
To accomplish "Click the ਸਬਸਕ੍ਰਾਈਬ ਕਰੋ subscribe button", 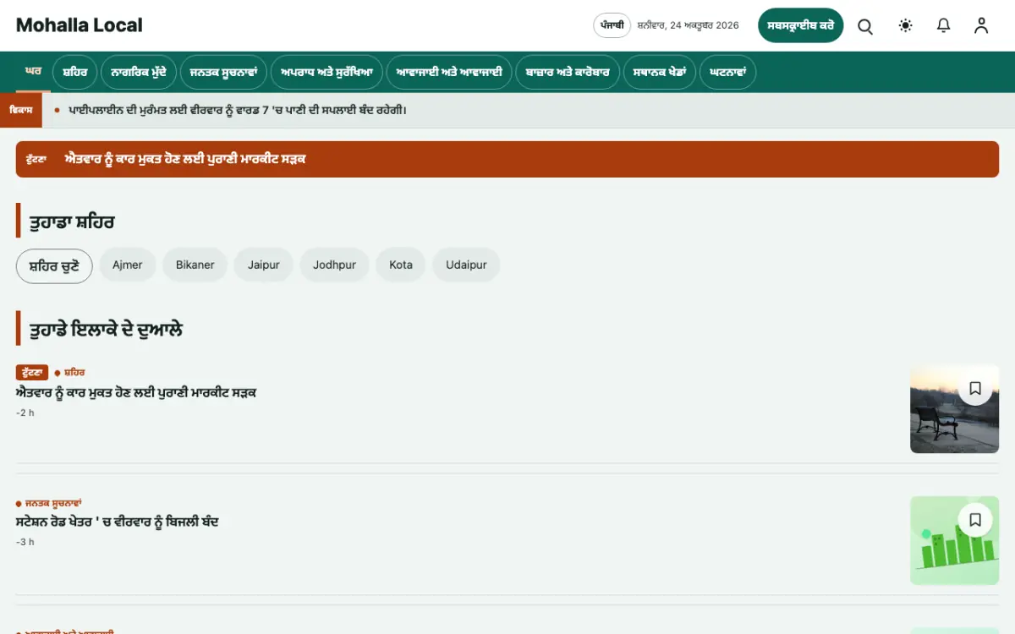I will click(x=801, y=25).
